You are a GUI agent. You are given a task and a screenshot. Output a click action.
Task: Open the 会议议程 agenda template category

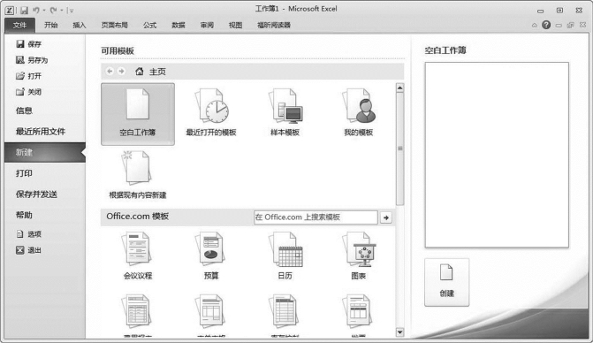[x=138, y=256]
